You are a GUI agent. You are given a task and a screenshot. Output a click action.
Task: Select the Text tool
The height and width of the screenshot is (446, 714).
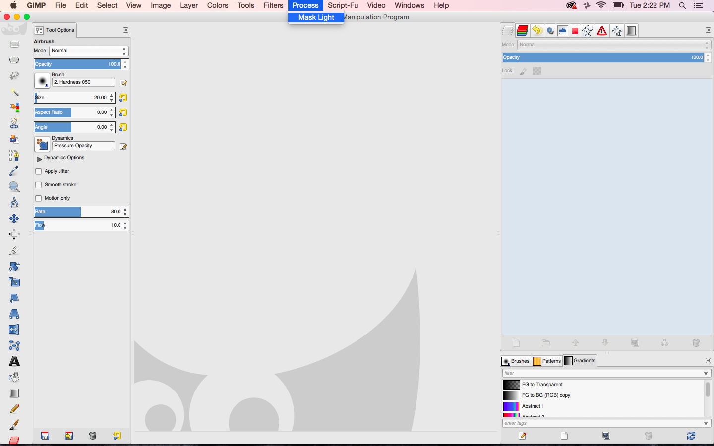(14, 361)
